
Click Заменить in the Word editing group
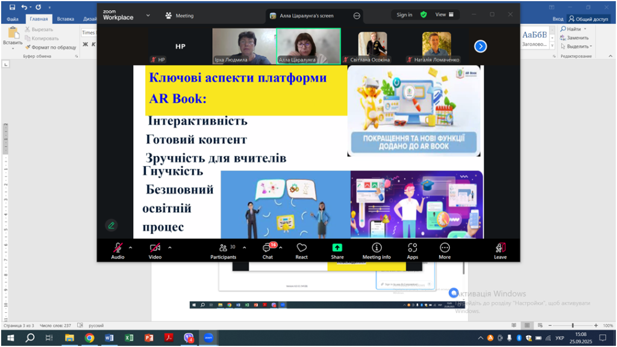(x=574, y=38)
